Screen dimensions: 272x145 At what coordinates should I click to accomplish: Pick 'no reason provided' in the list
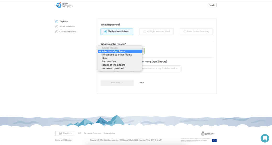point(113,68)
